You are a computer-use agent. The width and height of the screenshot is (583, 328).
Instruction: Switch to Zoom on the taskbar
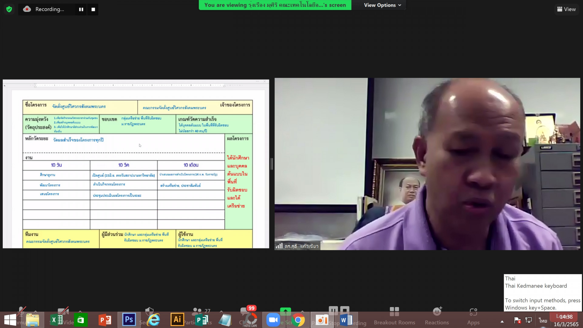(273, 320)
